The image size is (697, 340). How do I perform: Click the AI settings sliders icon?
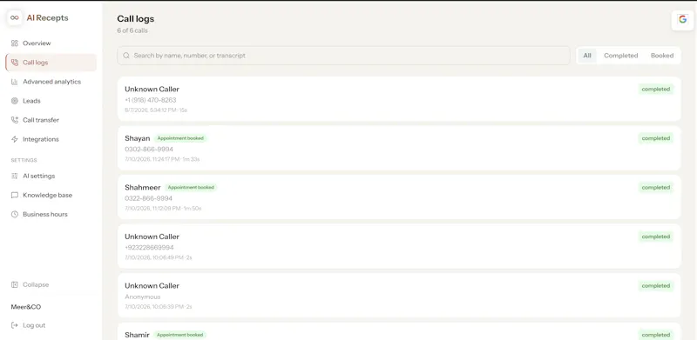pos(15,176)
